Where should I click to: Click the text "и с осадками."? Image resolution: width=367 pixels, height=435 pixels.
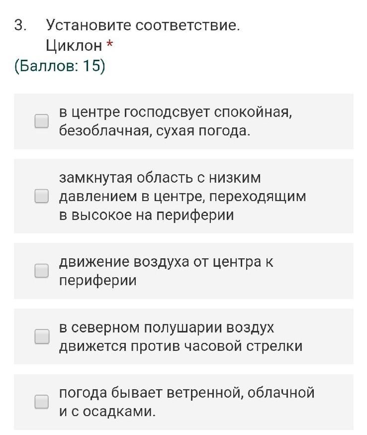107,412
